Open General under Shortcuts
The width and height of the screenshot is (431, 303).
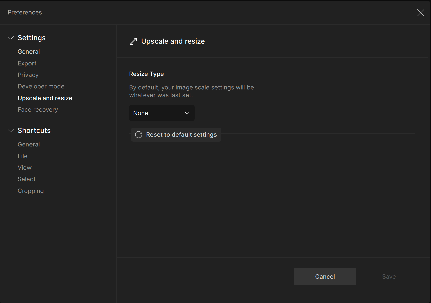(x=29, y=144)
